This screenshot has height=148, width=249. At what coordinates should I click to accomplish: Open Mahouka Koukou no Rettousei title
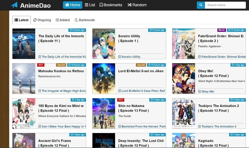(61, 71)
